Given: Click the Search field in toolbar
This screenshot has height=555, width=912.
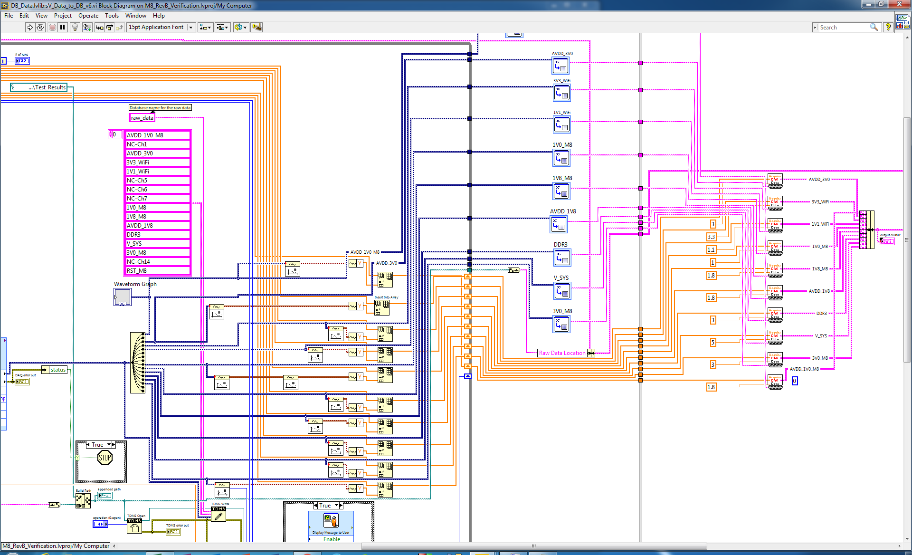Looking at the screenshot, I should (x=845, y=28).
